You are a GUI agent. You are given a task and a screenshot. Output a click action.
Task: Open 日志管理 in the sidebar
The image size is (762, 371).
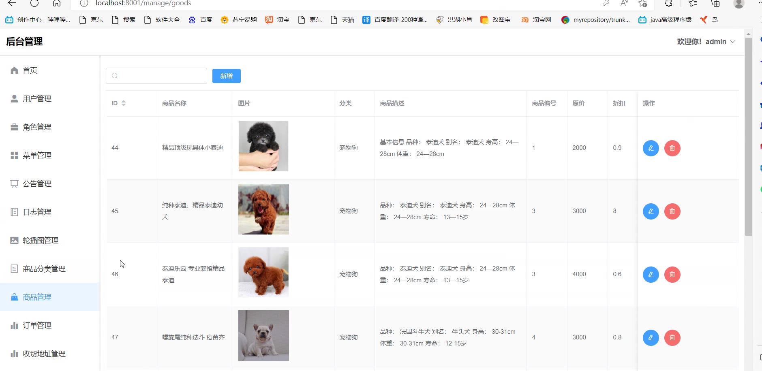pyautogui.click(x=49, y=212)
